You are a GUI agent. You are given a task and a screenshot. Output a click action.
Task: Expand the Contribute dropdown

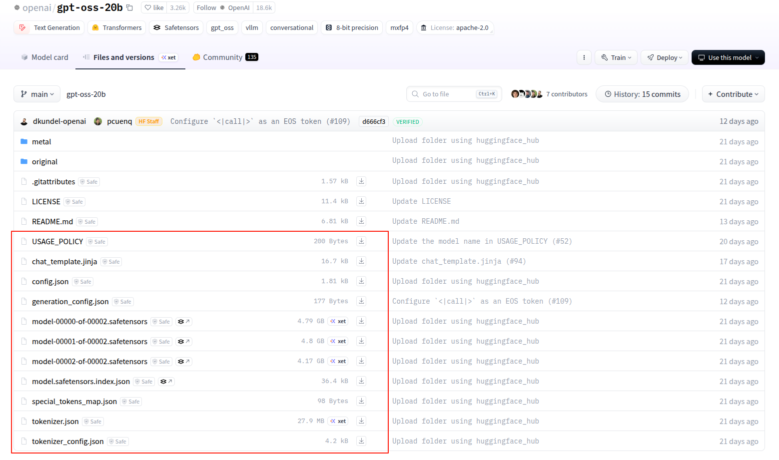point(733,94)
